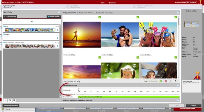Click the trash icon in selection toolbar
Image resolution: width=204 pixels, height=112 pixels.
tap(171, 81)
